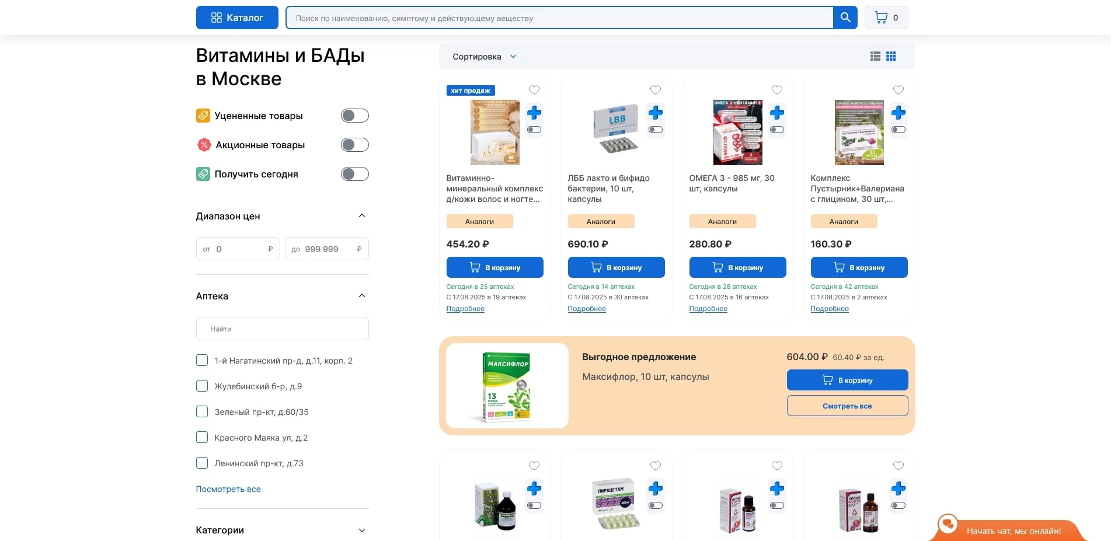This screenshot has height=541, width=1111.
Task: Click plus icon on Пустырник+Валериана card
Action: 898,113
